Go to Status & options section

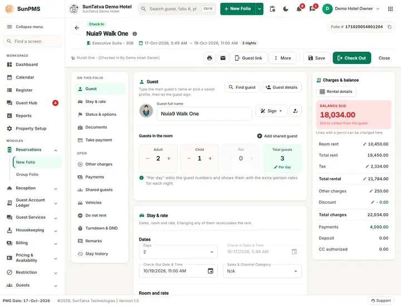pos(100,114)
